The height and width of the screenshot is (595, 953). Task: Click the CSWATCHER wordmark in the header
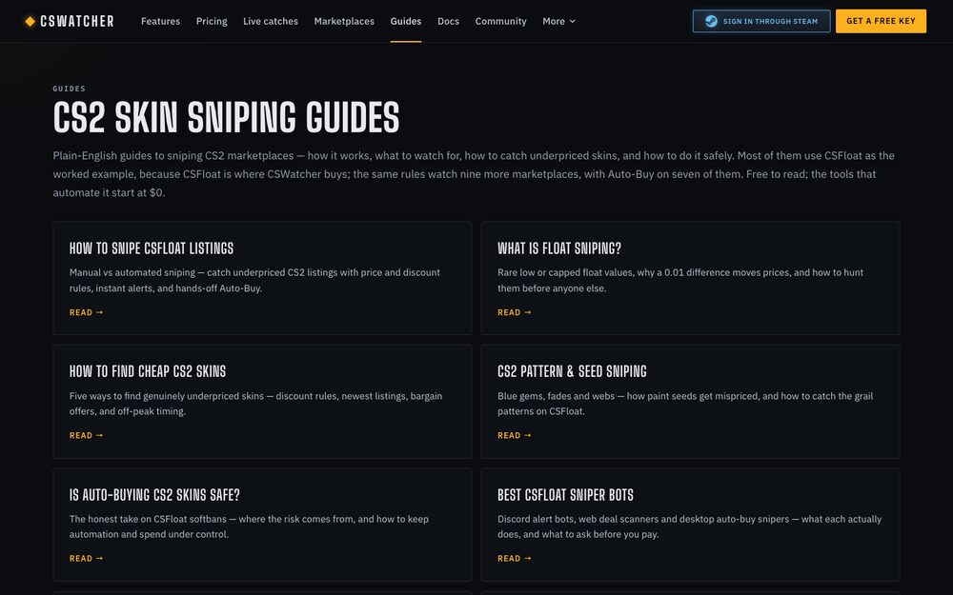[x=77, y=21]
